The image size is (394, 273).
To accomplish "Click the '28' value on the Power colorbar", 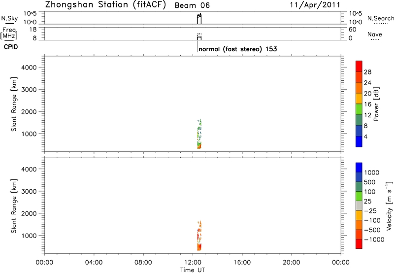I will pos(367,72).
